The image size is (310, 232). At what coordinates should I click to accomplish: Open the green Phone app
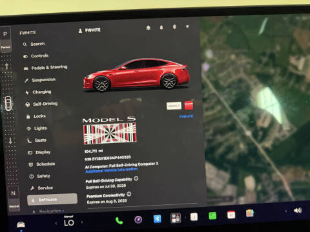coord(119,220)
